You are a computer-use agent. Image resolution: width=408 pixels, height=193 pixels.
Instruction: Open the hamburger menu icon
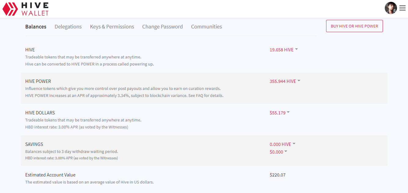tap(402, 8)
